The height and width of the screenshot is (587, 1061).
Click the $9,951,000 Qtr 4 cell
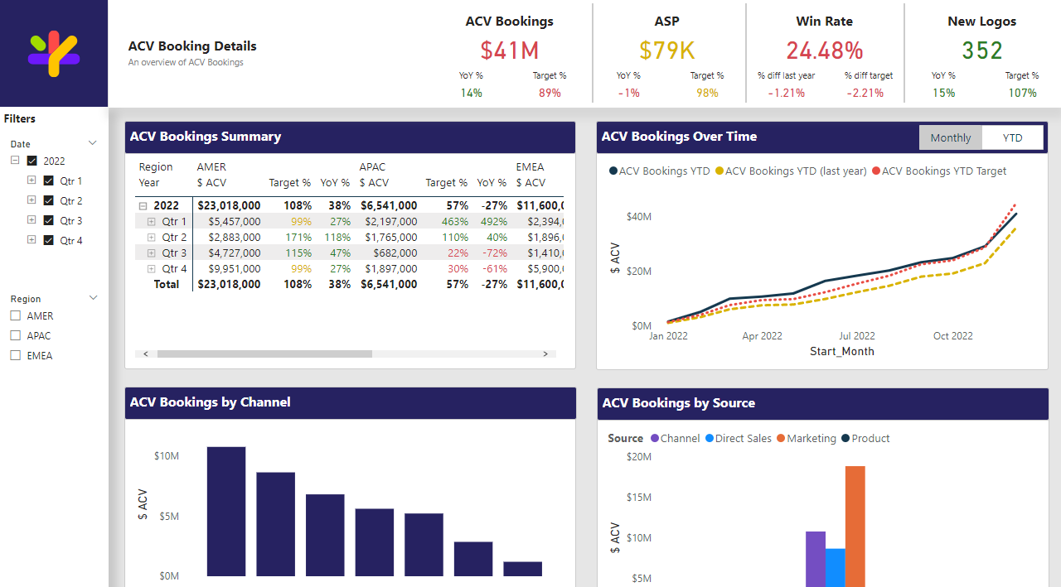click(x=234, y=268)
